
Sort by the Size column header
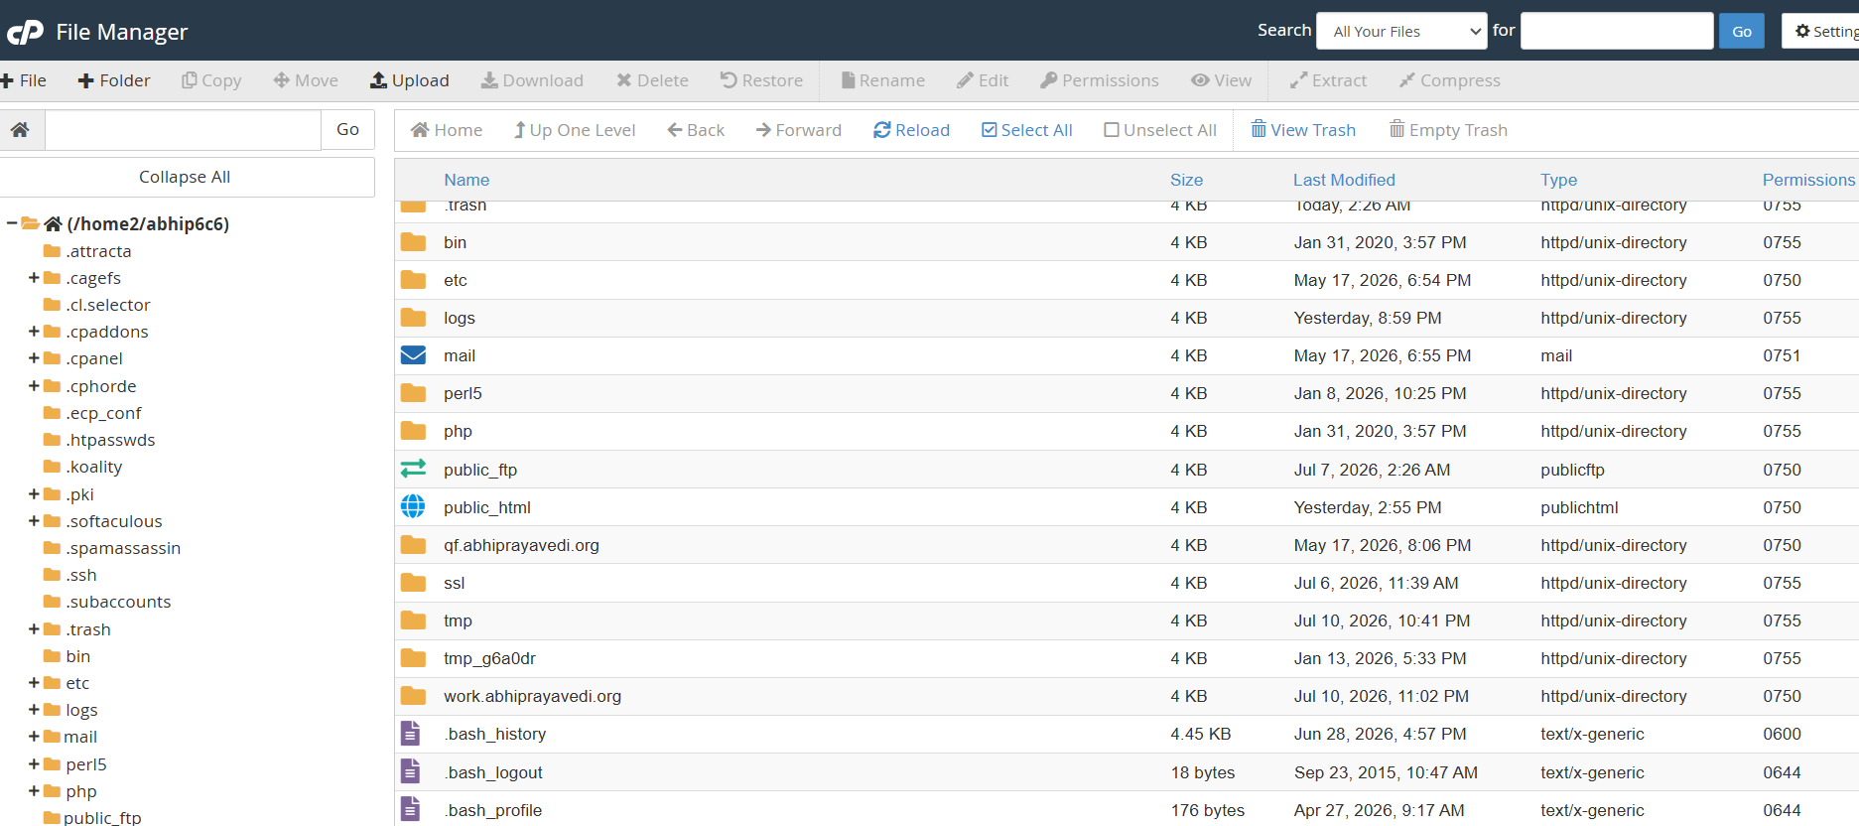(1186, 180)
